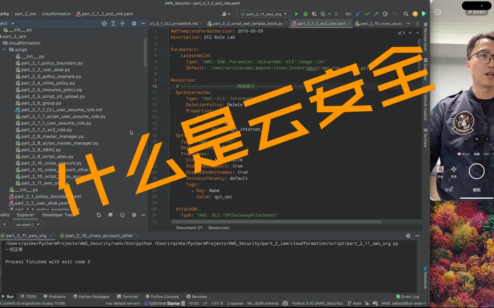Show hidden editor tabs chevron
The height and width of the screenshot is (308, 494).
point(408,23)
